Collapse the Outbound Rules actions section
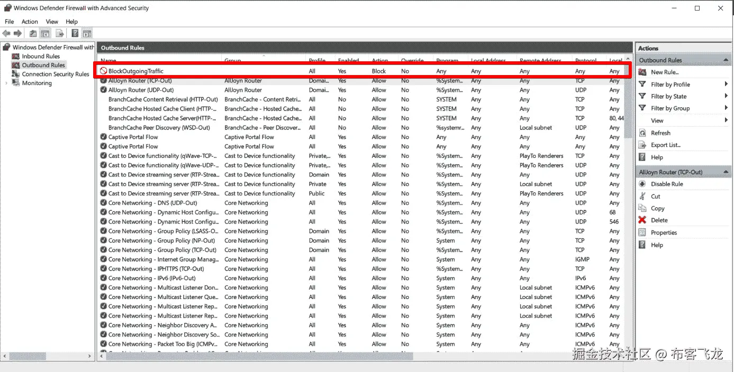 (727, 59)
